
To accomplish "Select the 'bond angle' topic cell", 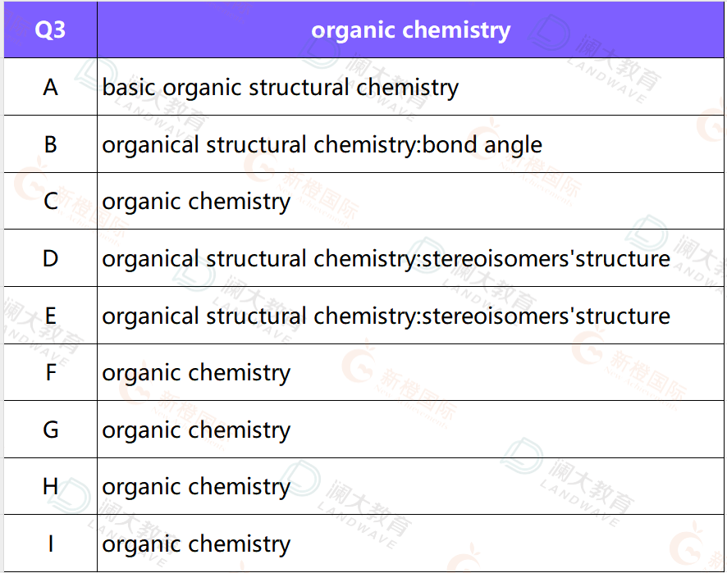I will (x=410, y=144).
